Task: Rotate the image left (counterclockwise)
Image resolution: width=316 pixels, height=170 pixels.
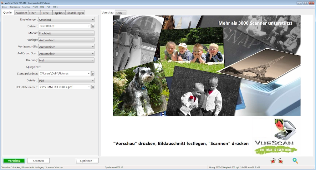Action: click(x=273, y=161)
